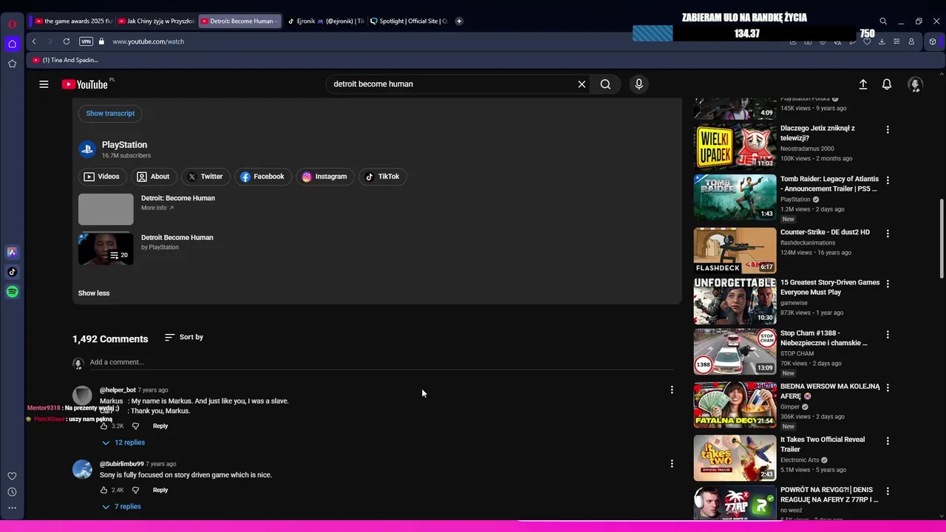This screenshot has height=532, width=946.
Task: Open a new browser tab
Action: tap(459, 21)
